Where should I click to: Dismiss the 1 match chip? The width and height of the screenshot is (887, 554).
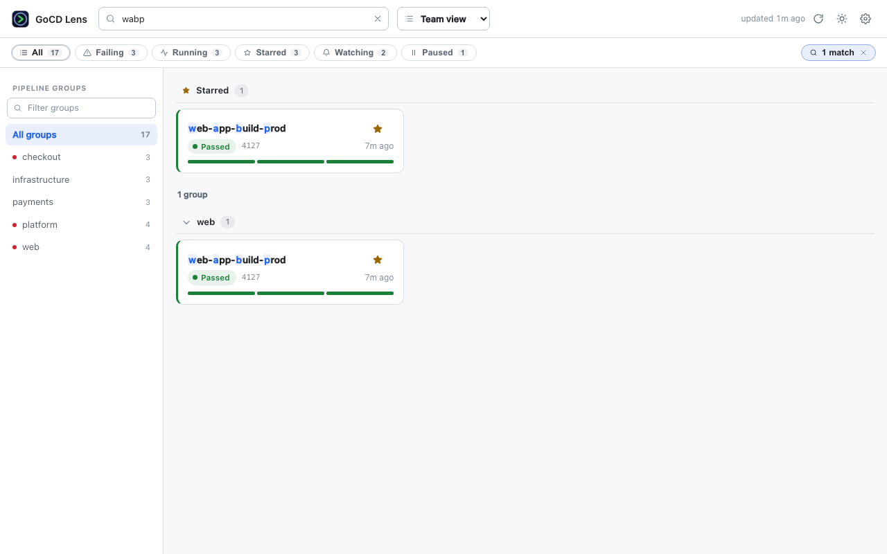click(863, 53)
